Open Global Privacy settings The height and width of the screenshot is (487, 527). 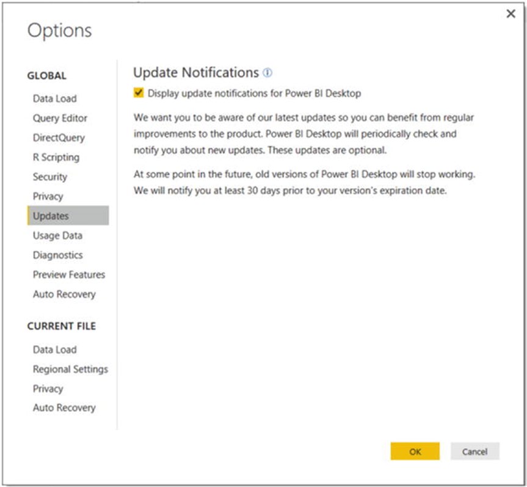[48, 196]
